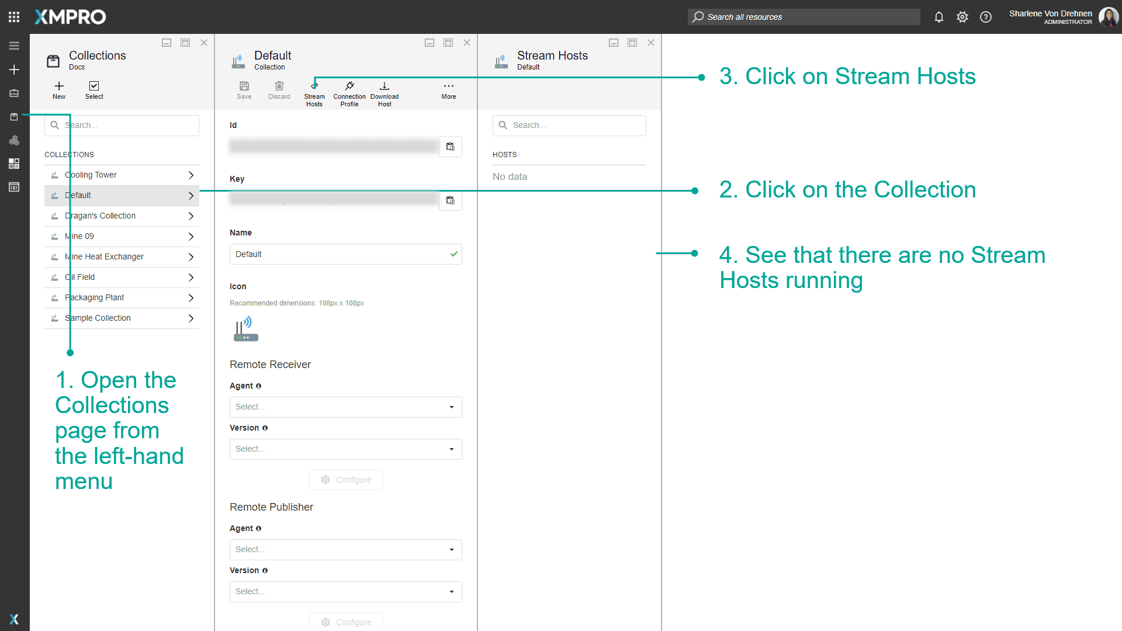
Task: Open the help question mark menu
Action: 986,17
